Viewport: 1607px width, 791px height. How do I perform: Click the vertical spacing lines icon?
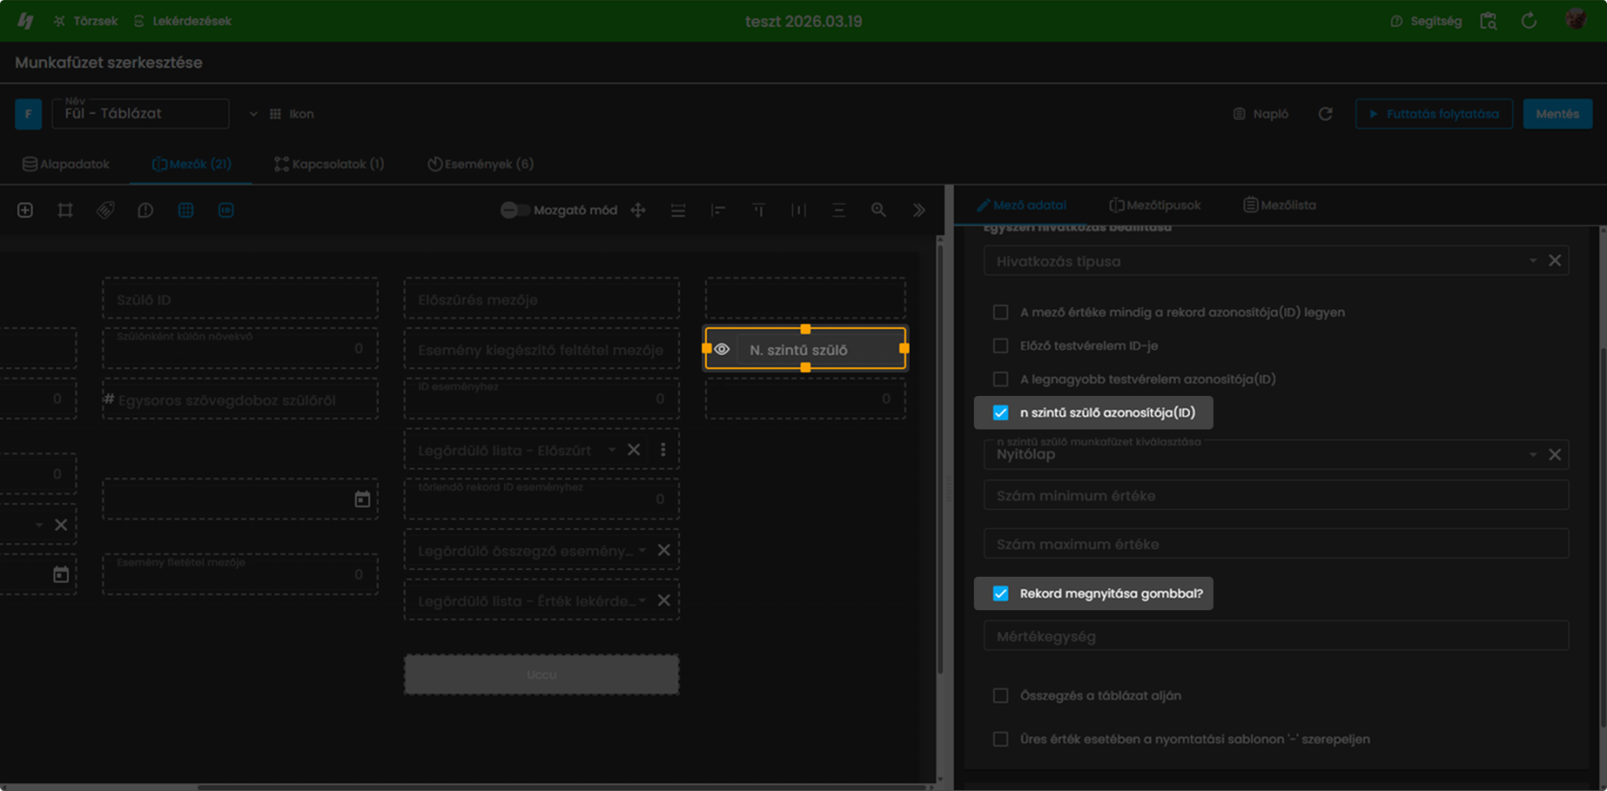[839, 210]
